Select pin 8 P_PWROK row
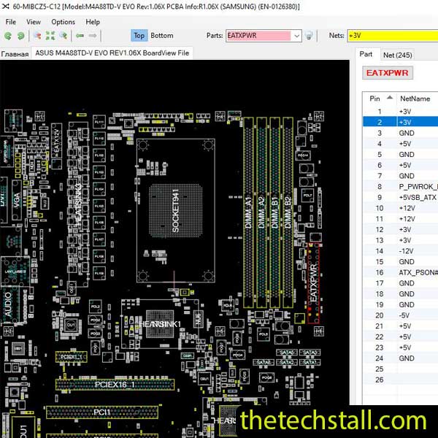 [400, 187]
